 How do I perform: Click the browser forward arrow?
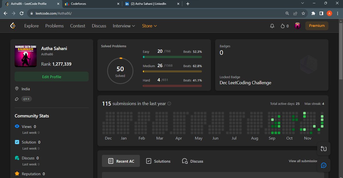click(14, 13)
